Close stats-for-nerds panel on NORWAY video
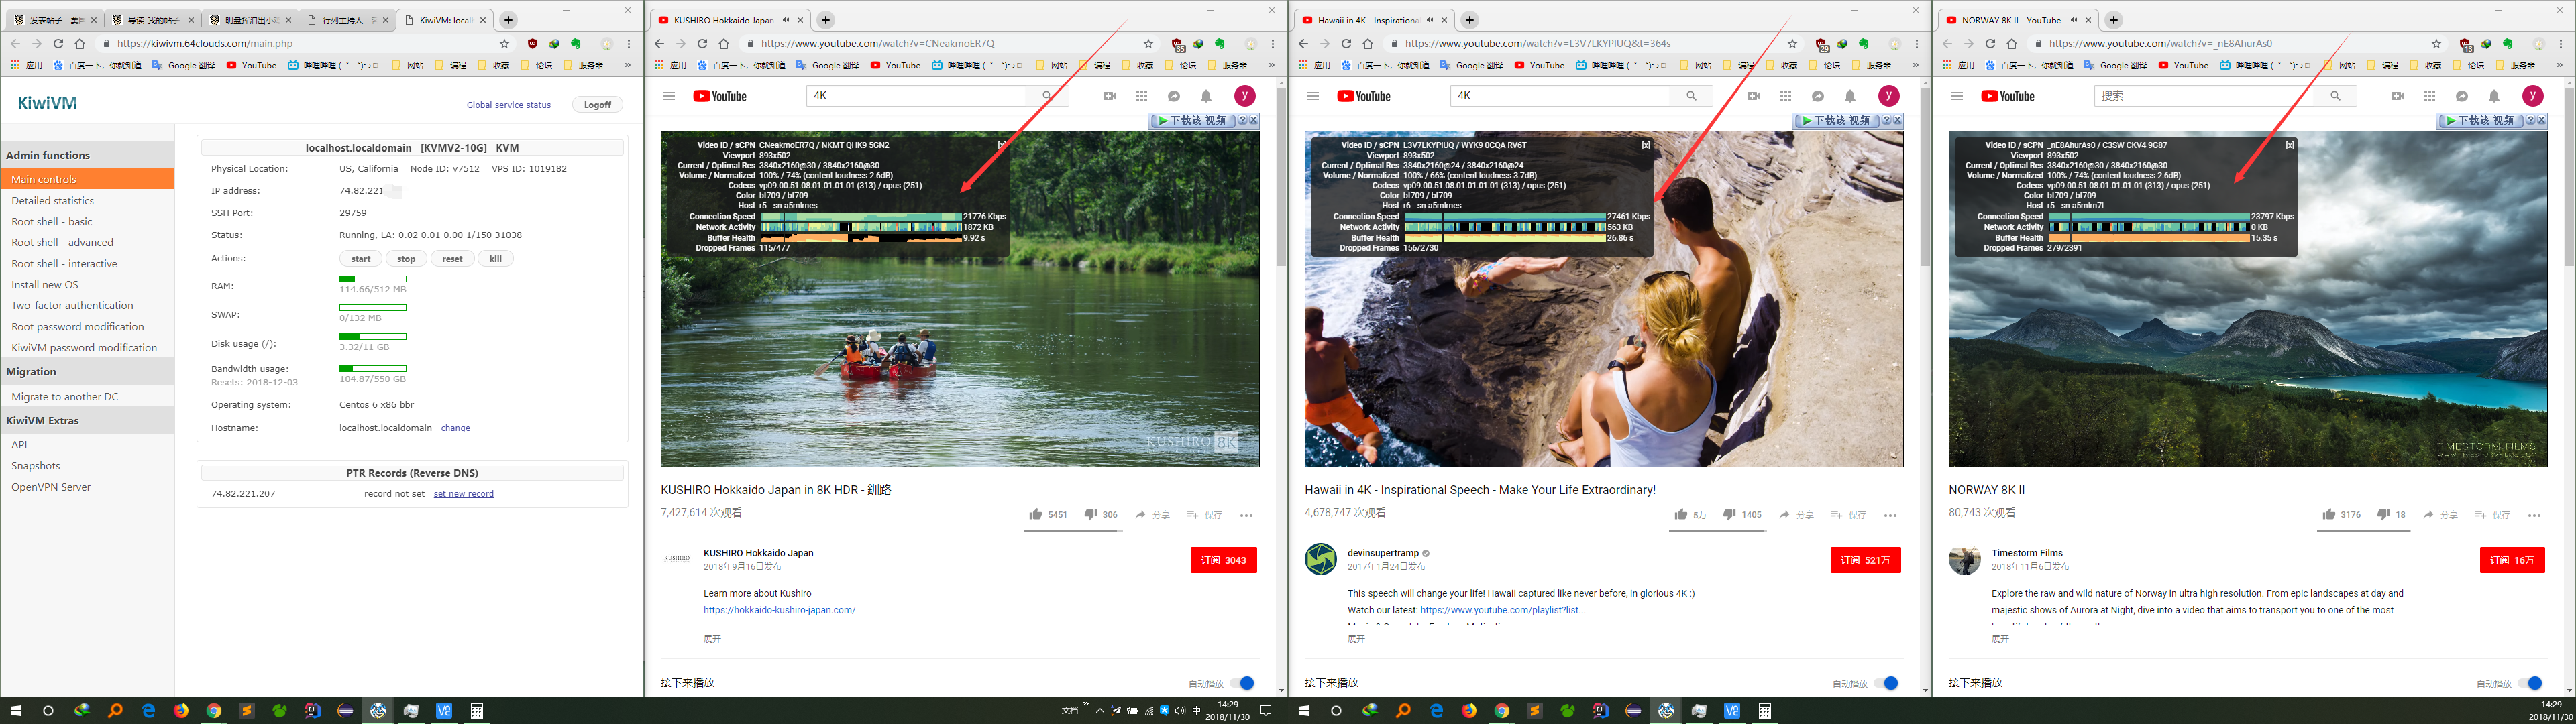The height and width of the screenshot is (724, 2576). point(2289,145)
